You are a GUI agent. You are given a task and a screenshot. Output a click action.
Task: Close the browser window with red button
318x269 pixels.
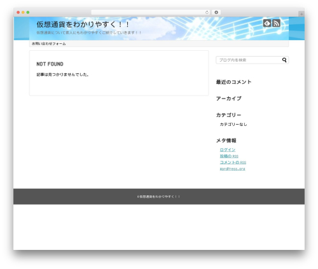(x=18, y=12)
